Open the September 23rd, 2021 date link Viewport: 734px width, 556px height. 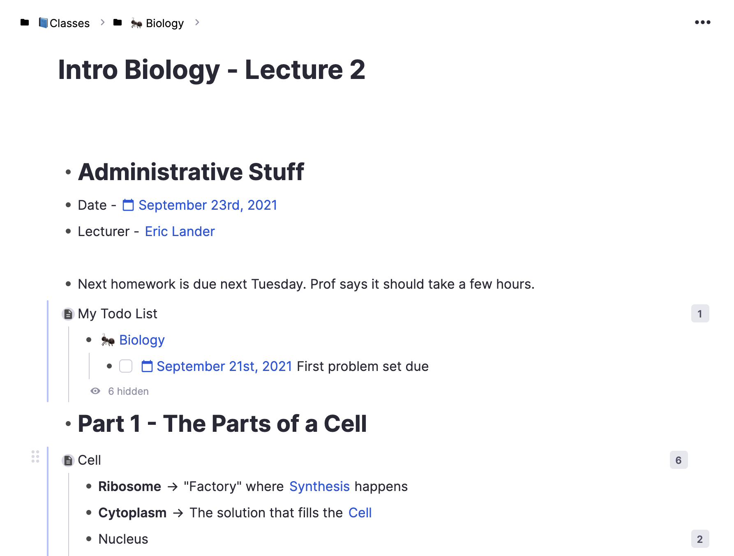pos(208,205)
